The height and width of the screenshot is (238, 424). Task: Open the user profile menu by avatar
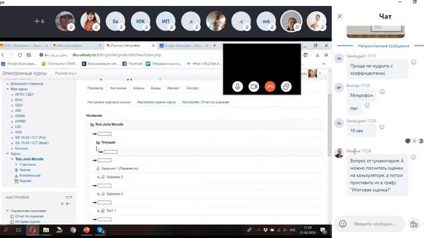tap(314, 73)
